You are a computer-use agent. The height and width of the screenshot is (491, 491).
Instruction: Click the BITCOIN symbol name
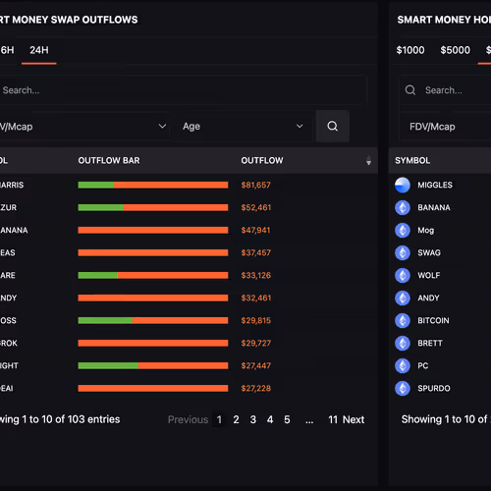click(433, 320)
